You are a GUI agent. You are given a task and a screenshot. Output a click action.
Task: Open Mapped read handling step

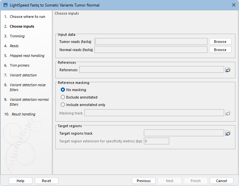(x=27, y=56)
